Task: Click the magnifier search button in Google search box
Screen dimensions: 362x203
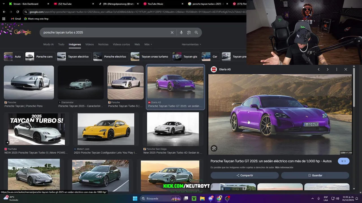Action: coord(196,32)
